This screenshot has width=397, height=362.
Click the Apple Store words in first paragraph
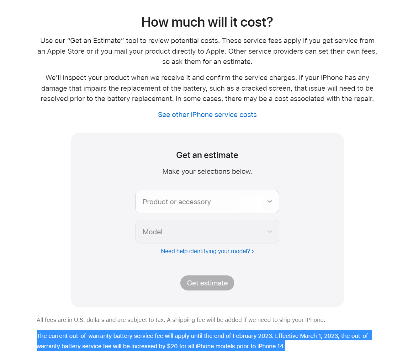point(66,51)
